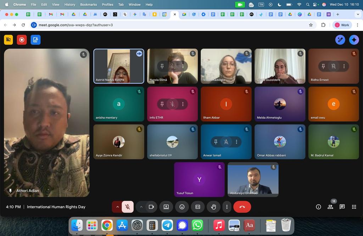The width and height of the screenshot is (363, 236).
Task: Open Dictionary from the dock
Action: pos(249,225)
